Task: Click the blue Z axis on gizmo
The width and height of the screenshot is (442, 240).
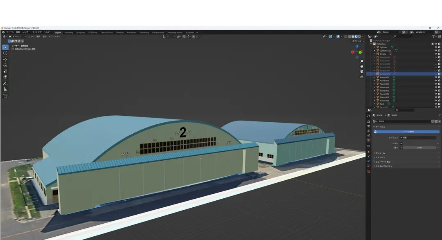Action: [357, 46]
